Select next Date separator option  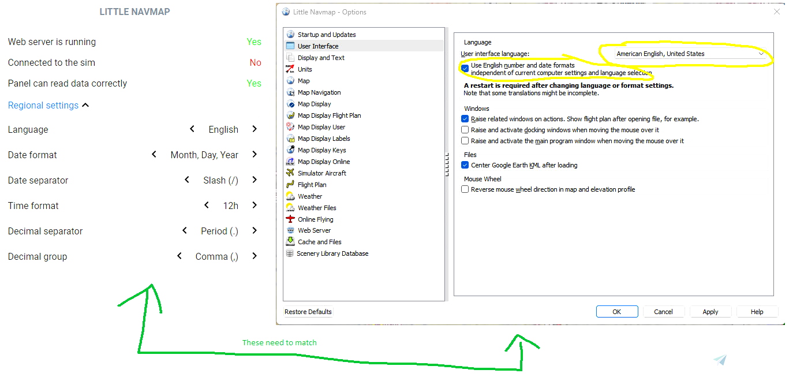pos(255,180)
